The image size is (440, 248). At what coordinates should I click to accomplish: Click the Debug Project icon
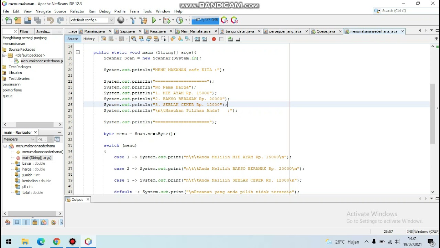tap(167, 20)
